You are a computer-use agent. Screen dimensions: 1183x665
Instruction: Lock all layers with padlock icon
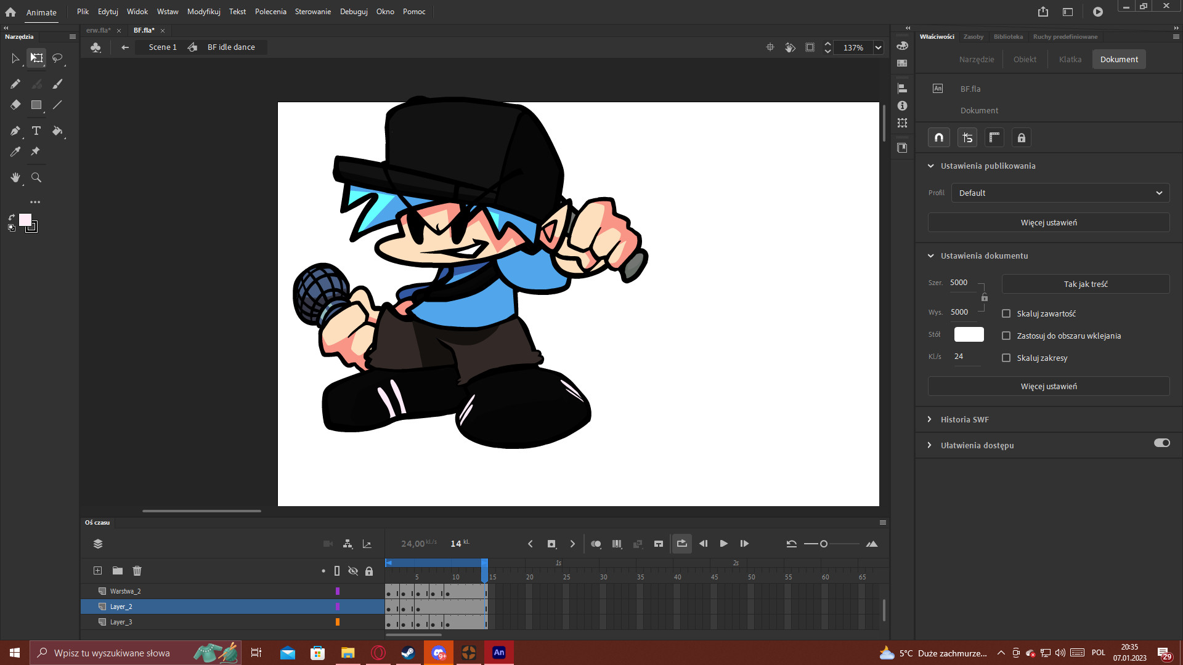click(x=369, y=571)
